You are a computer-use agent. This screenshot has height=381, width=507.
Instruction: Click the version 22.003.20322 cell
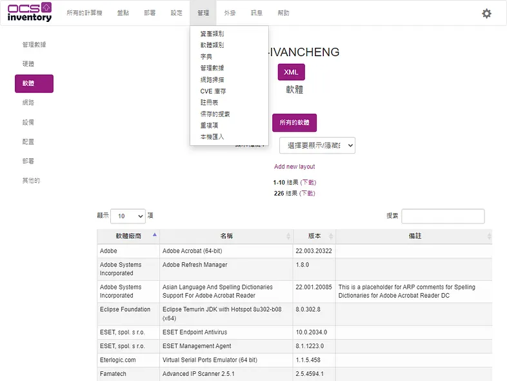(x=314, y=251)
